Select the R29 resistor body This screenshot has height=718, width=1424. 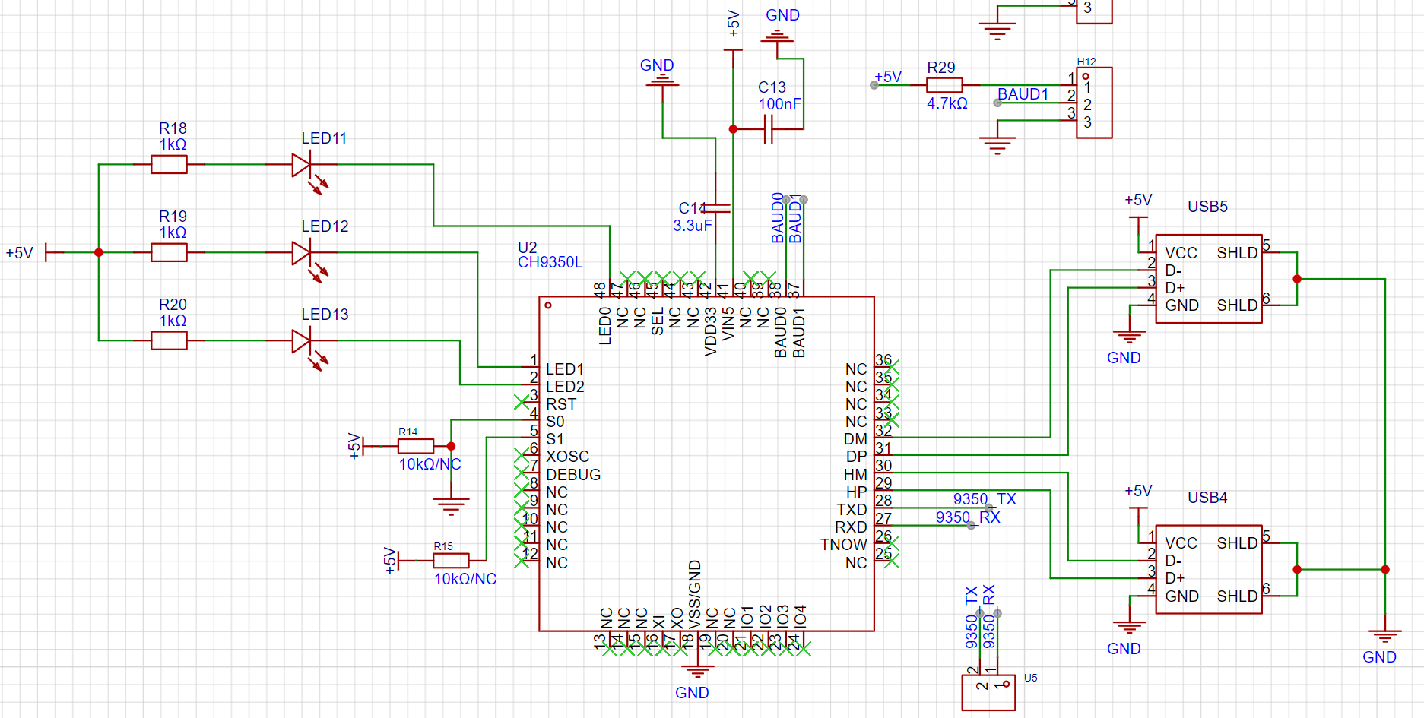pos(944,85)
